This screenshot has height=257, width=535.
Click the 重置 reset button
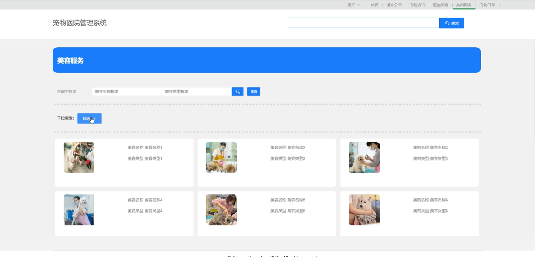[254, 91]
